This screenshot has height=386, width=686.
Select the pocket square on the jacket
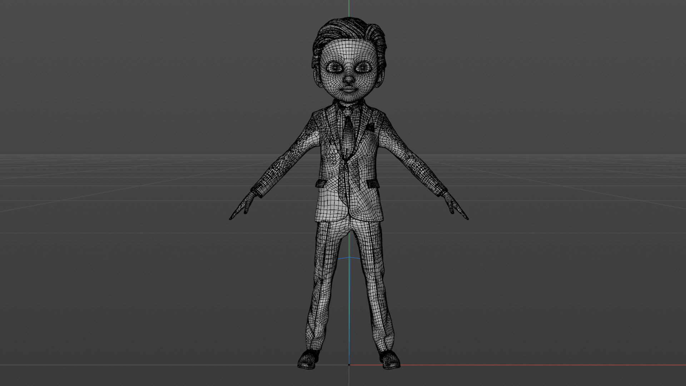371,127
